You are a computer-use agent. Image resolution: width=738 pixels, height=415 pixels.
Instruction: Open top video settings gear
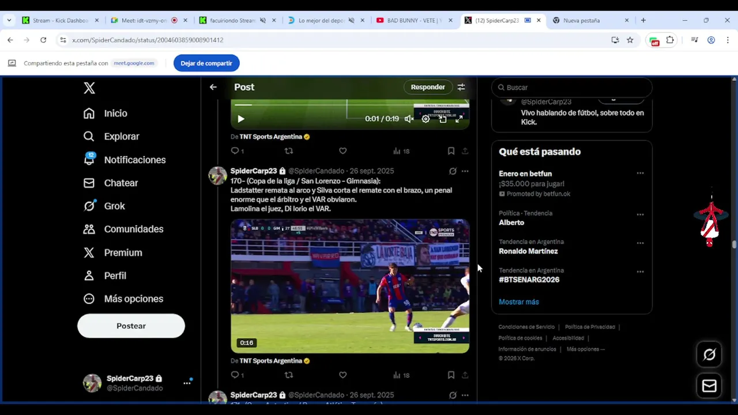coord(426,119)
